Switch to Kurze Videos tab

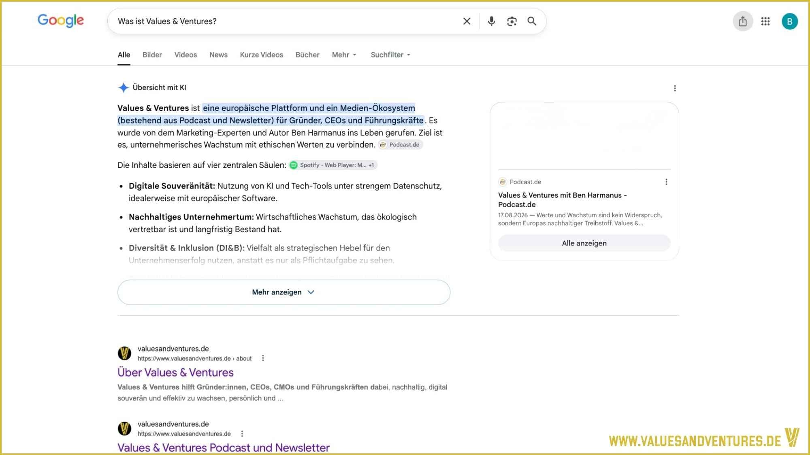[262, 55]
